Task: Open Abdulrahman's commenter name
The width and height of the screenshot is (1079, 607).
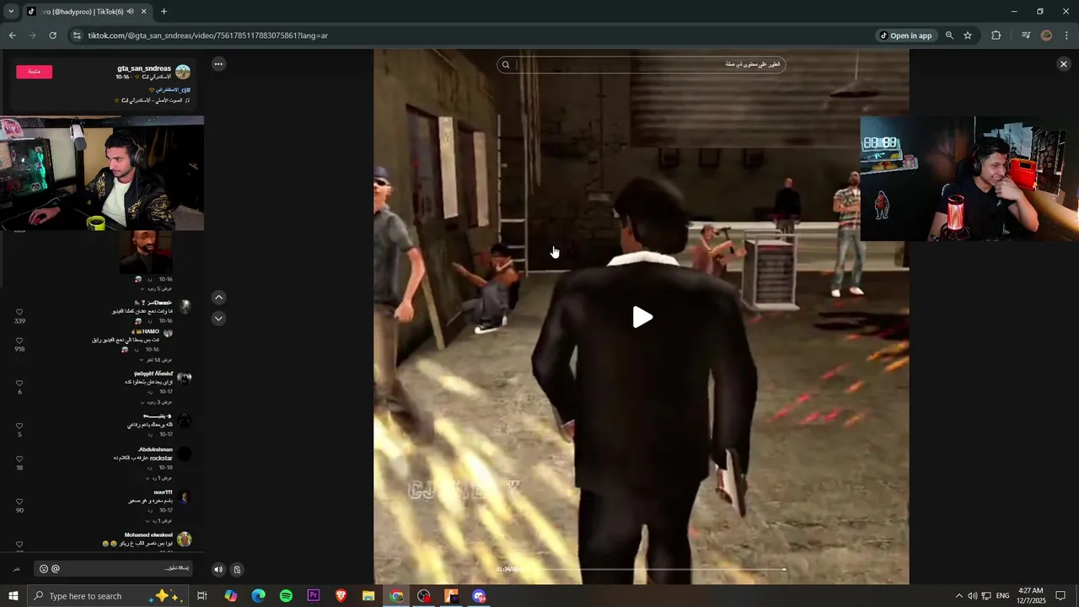Action: [155, 449]
